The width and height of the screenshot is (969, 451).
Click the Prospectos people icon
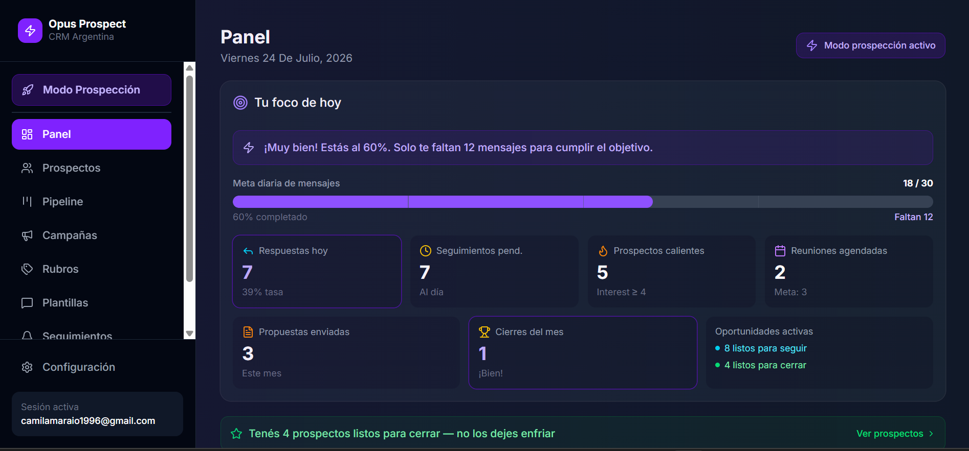coord(27,168)
